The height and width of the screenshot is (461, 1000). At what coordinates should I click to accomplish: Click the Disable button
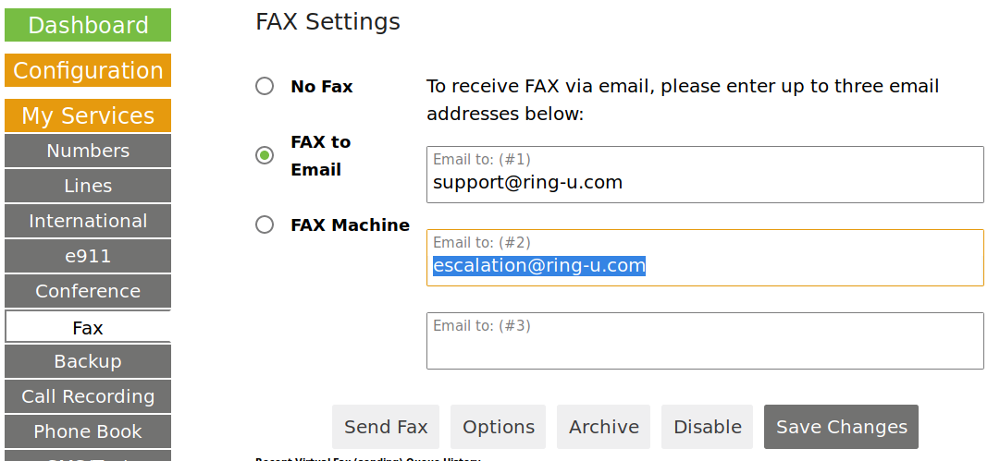(708, 427)
